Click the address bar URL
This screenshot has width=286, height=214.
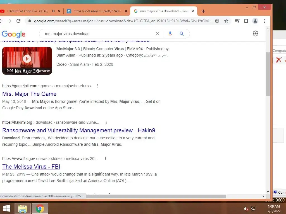point(123,21)
